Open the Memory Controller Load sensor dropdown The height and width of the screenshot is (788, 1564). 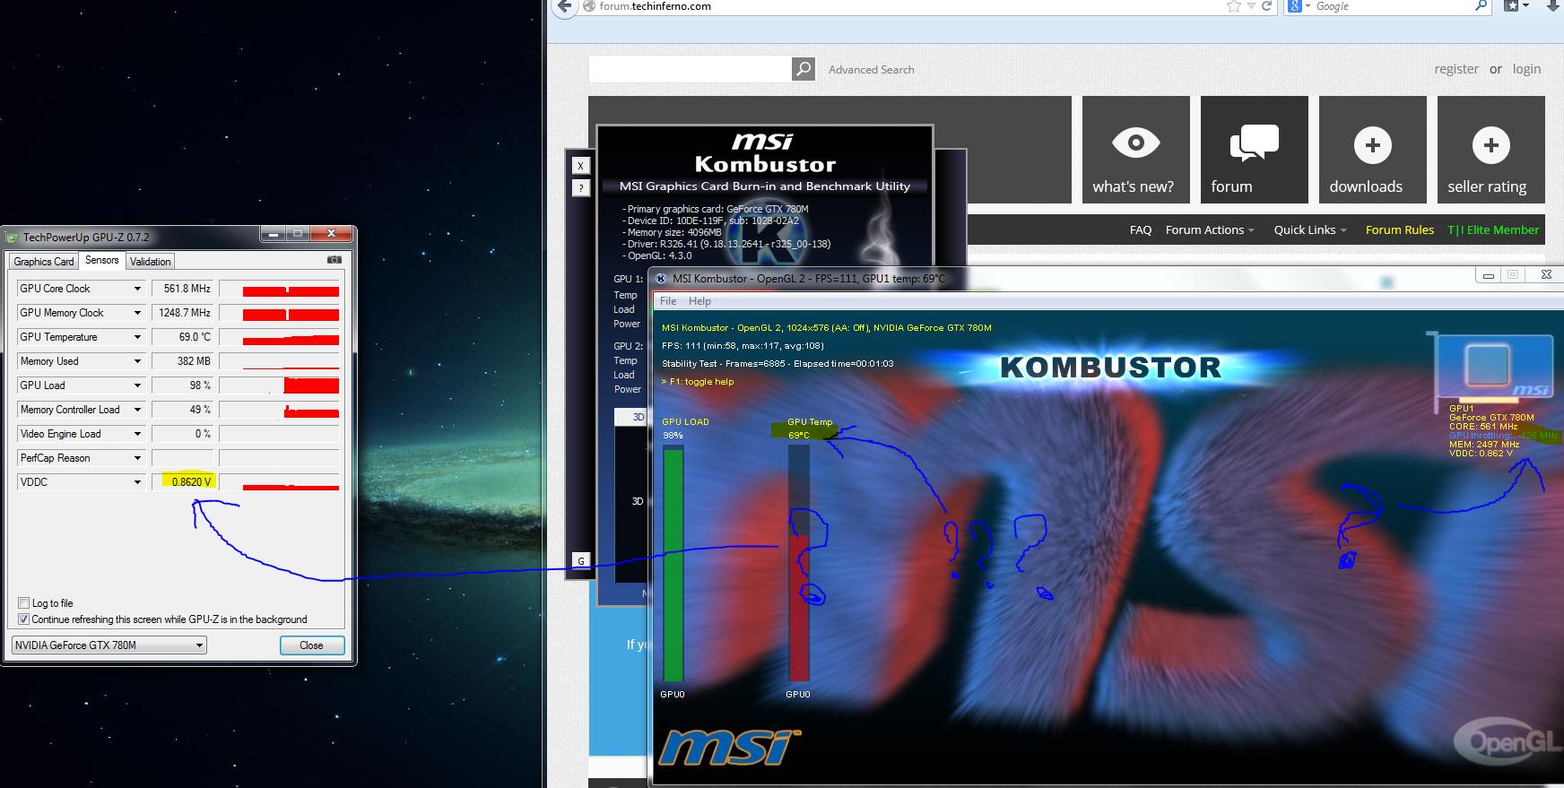137,410
